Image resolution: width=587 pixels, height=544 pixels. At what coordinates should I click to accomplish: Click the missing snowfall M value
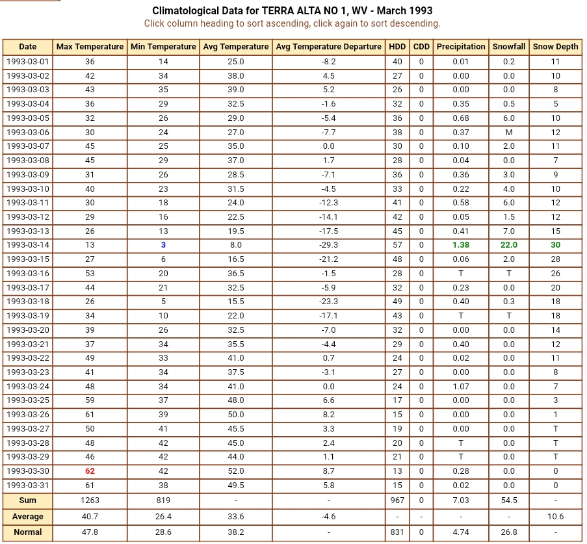[x=509, y=132]
